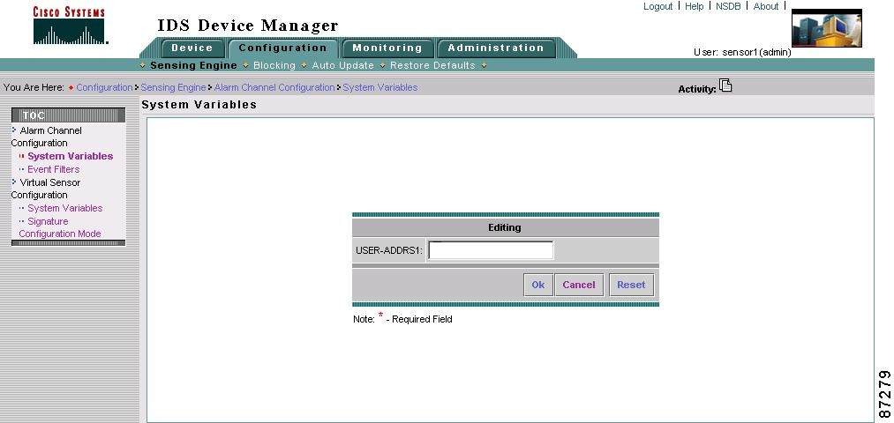Click System Variables in the breadcrumb
894x423 pixels.
pos(380,87)
